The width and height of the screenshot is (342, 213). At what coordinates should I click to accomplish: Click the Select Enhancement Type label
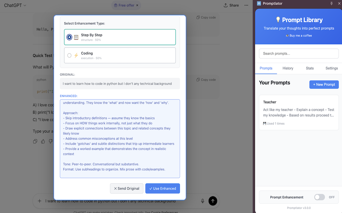click(84, 23)
